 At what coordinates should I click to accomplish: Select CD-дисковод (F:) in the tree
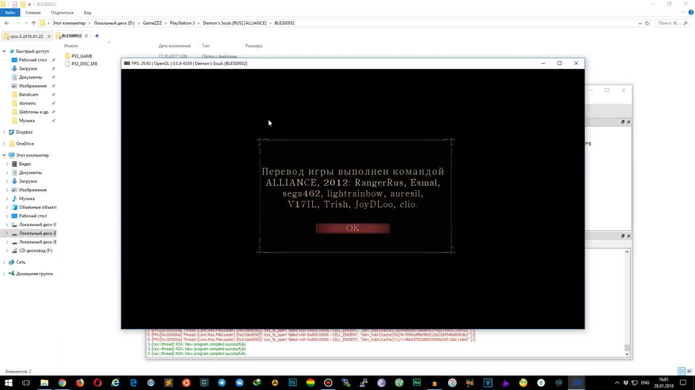click(35, 251)
